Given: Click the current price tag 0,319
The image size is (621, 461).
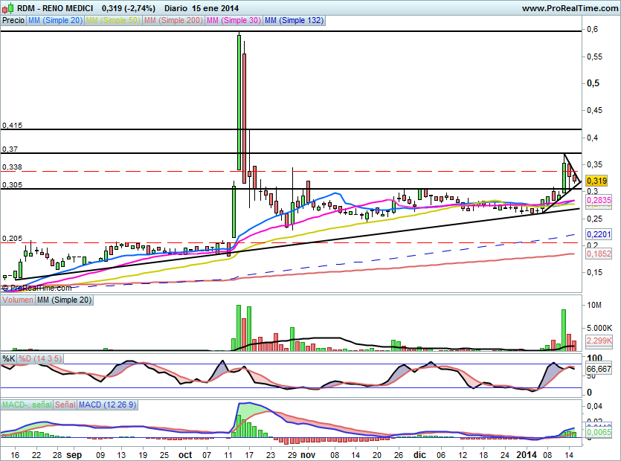Looking at the screenshot, I should tap(596, 181).
